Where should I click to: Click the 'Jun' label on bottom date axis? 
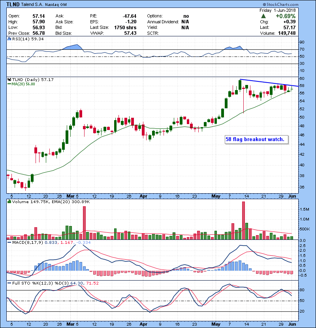(292, 324)
